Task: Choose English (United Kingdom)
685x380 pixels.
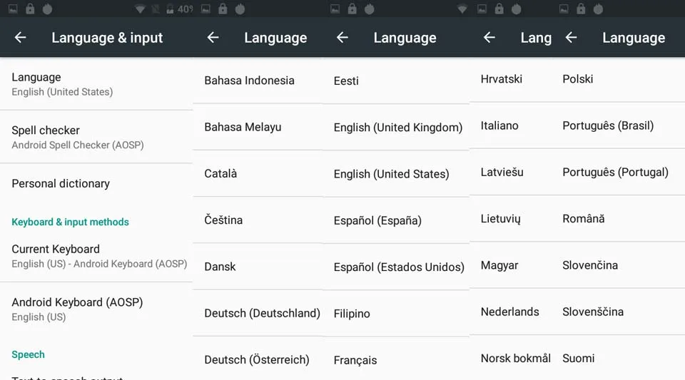Action: pos(396,128)
